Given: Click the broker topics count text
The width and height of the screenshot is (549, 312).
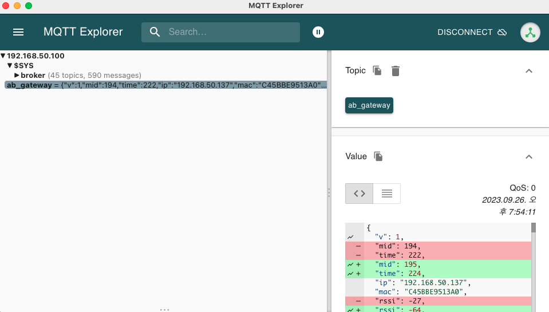Looking at the screenshot, I should point(94,76).
